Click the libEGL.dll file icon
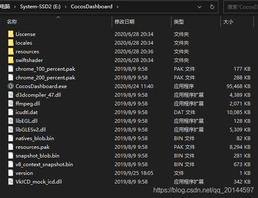 11,121
